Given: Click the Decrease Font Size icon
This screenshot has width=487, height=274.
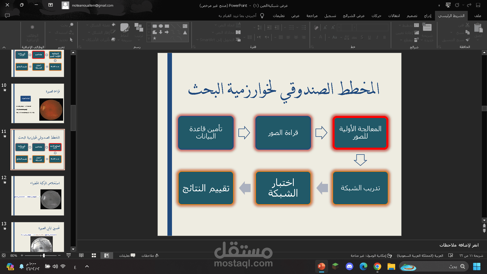Looking at the screenshot, I should pyautogui.click(x=325, y=28).
